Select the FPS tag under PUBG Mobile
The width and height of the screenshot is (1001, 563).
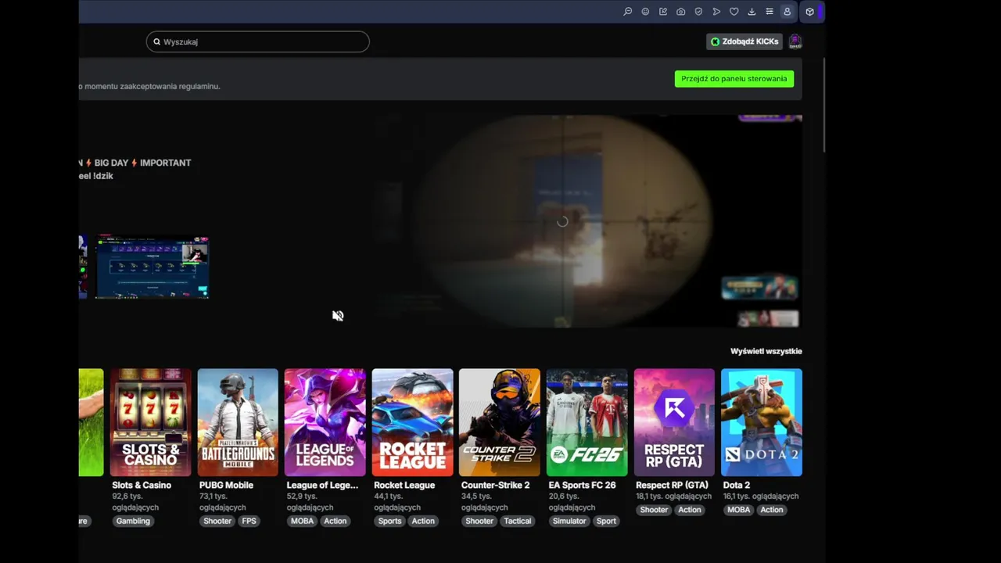tap(249, 521)
